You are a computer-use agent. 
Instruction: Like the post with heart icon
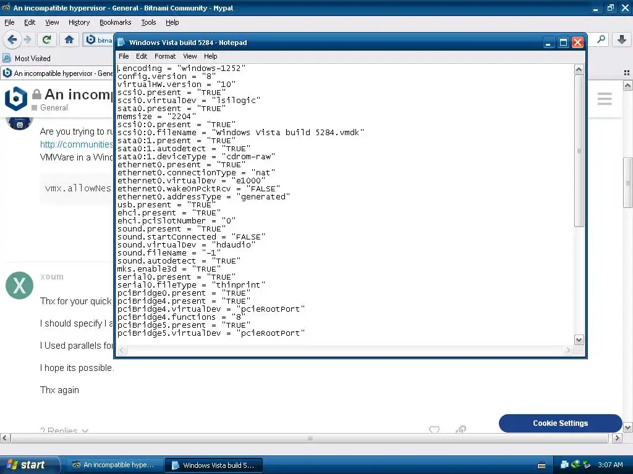pos(434,430)
